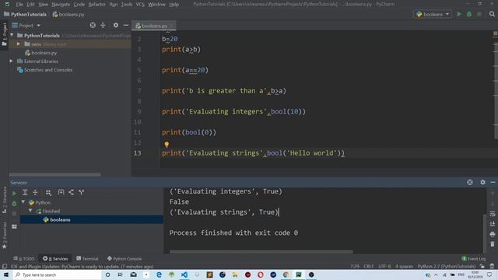Run the booleans configuration with green play
This screenshot has width=498, height=280.
458,14
